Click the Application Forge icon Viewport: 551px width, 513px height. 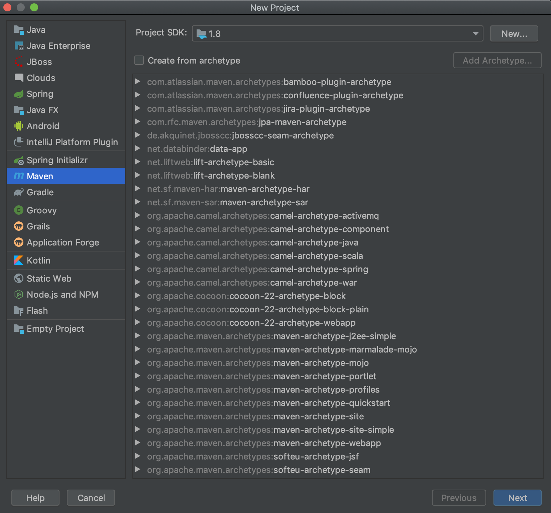coord(19,242)
